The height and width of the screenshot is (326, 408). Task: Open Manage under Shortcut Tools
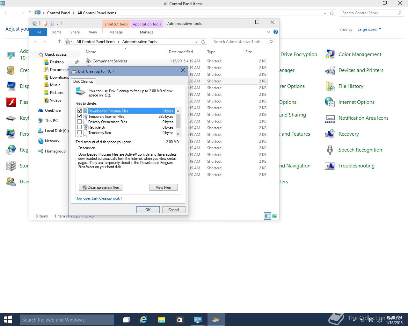click(x=116, y=32)
